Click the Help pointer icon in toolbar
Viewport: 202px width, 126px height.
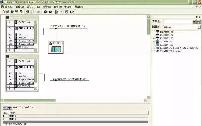72,12
